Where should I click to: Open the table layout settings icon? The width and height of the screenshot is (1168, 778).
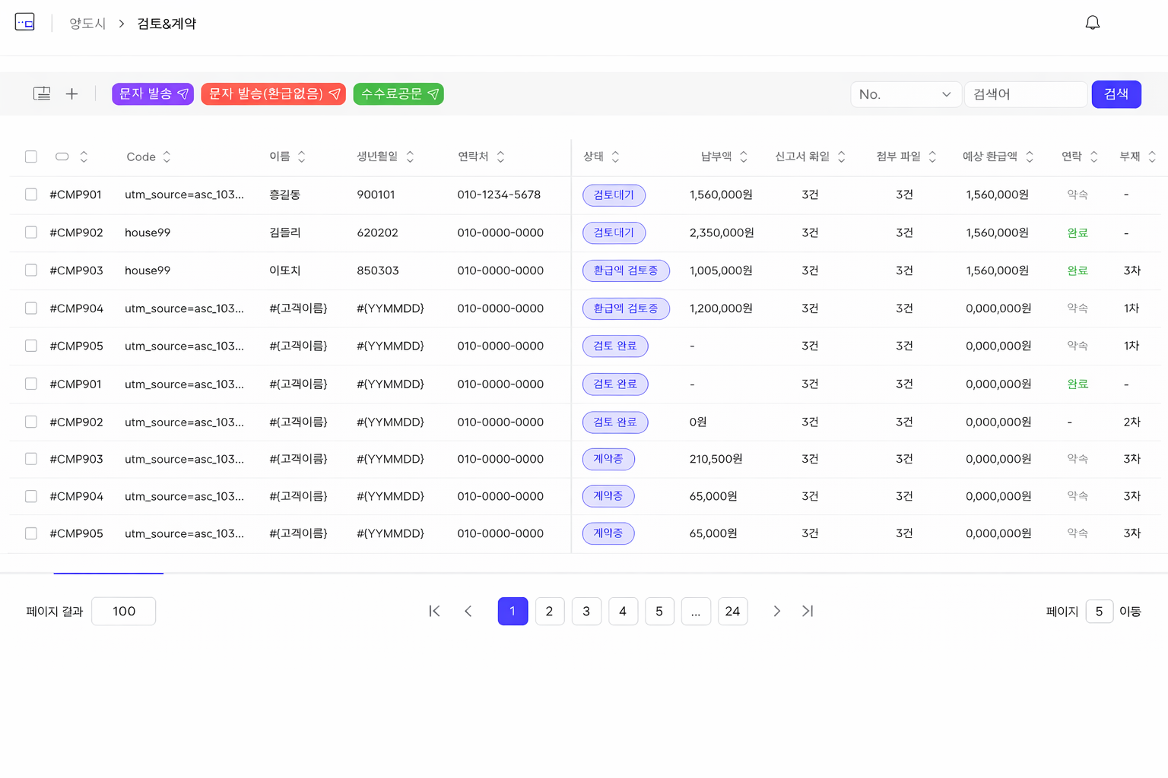point(42,93)
